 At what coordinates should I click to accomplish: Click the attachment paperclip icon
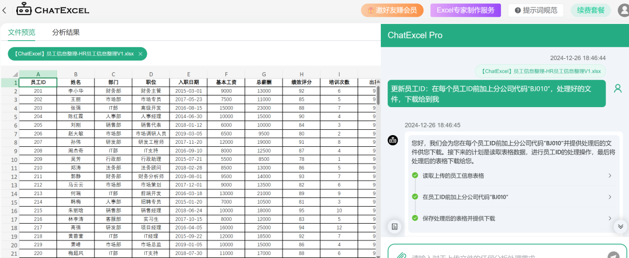pos(400,255)
